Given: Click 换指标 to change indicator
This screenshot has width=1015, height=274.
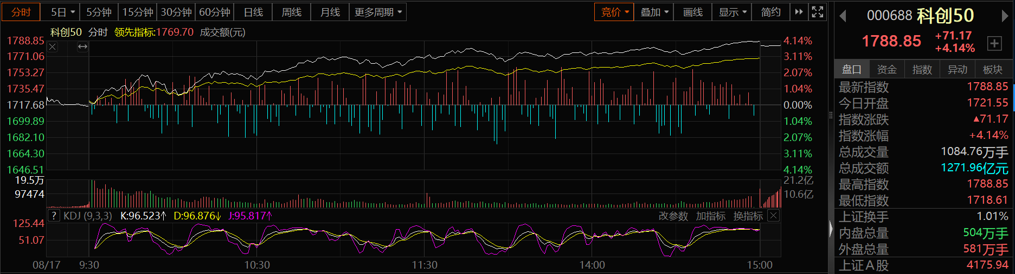Looking at the screenshot, I should pos(748,216).
